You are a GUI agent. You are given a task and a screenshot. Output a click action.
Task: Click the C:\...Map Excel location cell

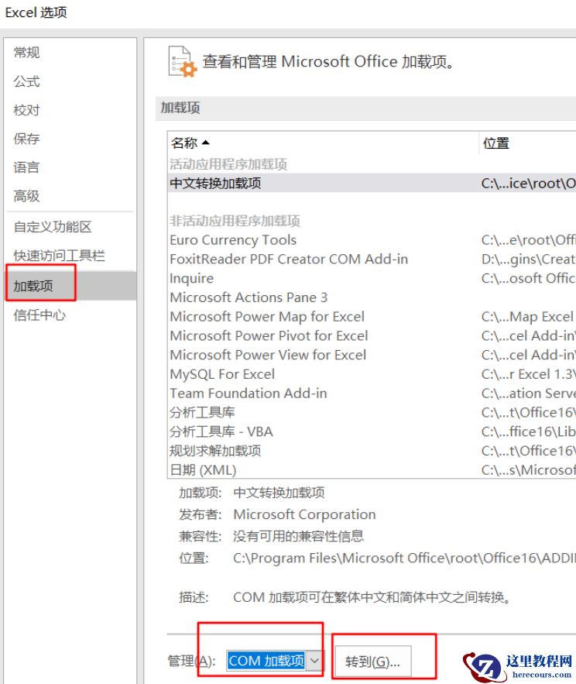(x=527, y=317)
